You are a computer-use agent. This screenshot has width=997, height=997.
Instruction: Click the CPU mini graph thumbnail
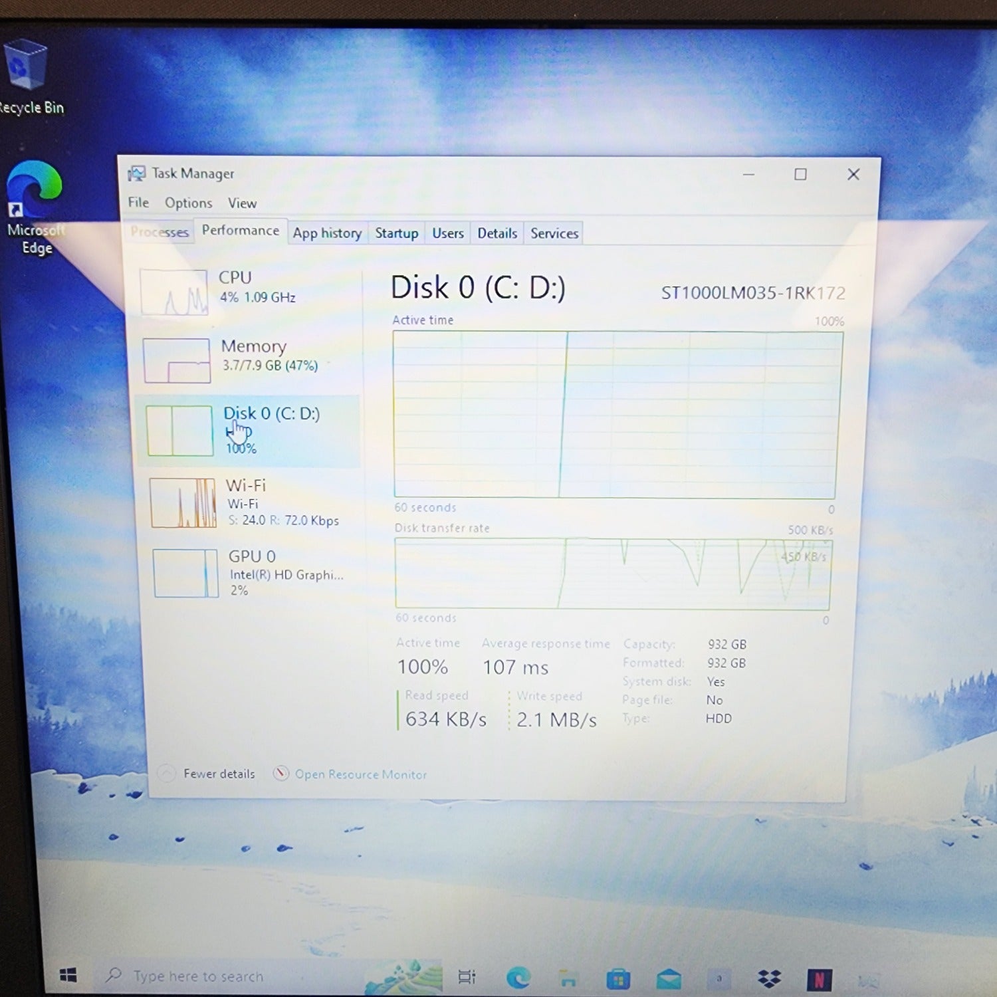174,292
